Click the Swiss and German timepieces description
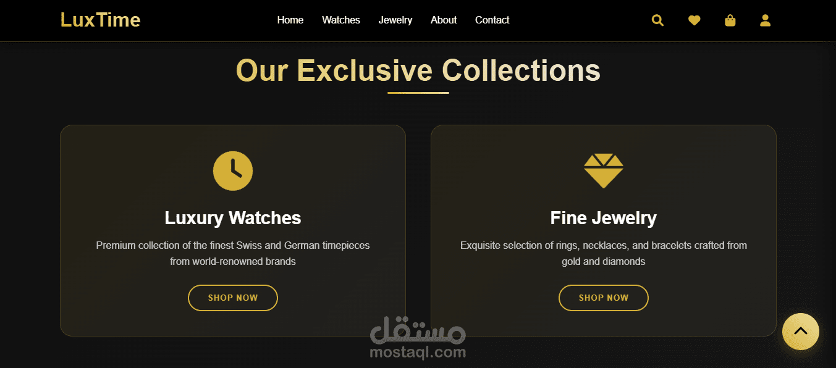 point(233,253)
